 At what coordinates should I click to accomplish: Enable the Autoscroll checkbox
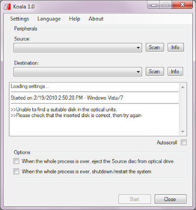click(183, 142)
